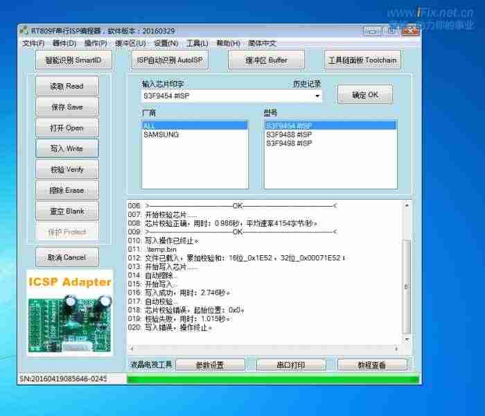485x416 pixels.
Task: Open 参数设置 parameter settings
Action: [x=210, y=365]
